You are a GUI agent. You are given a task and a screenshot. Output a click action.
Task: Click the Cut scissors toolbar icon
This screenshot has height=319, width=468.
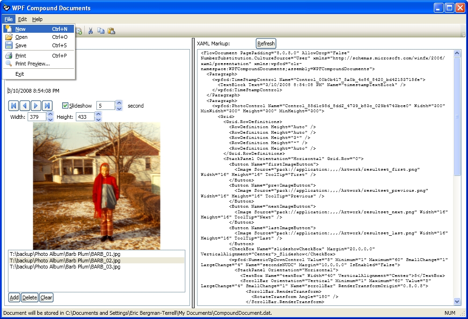point(91,31)
